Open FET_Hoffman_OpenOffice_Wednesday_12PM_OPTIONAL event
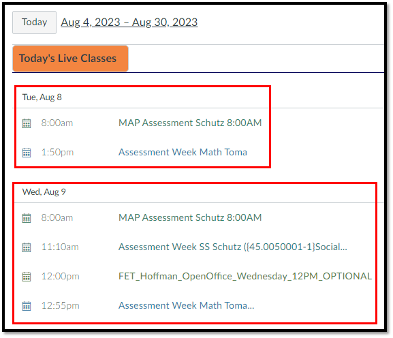This screenshot has height=338, width=393. (x=245, y=276)
